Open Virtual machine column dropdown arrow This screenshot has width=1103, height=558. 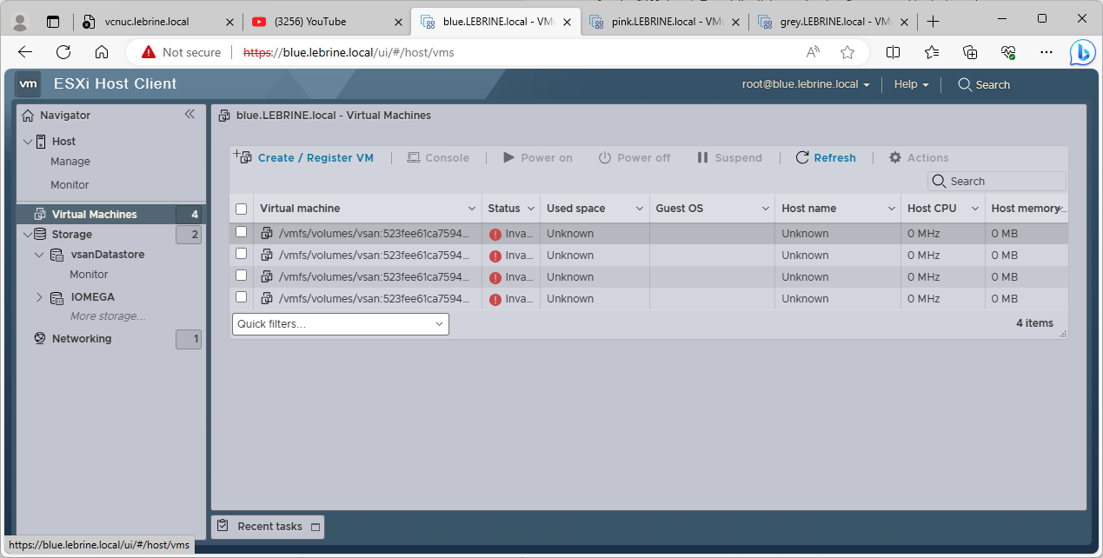(x=472, y=209)
